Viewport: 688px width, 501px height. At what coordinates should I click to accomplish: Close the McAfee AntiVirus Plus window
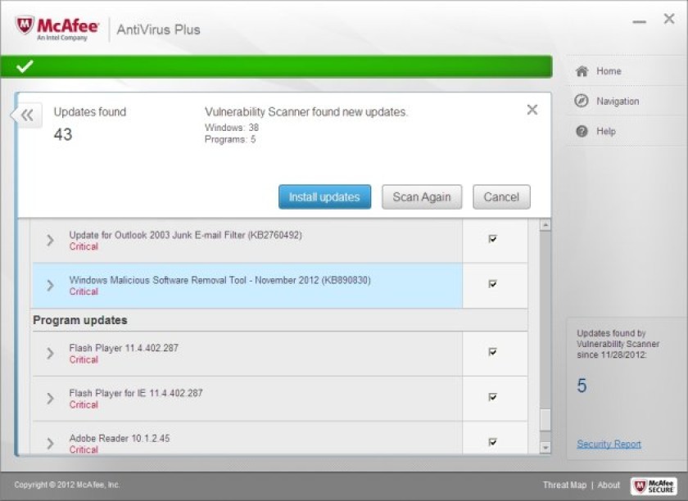pos(668,19)
